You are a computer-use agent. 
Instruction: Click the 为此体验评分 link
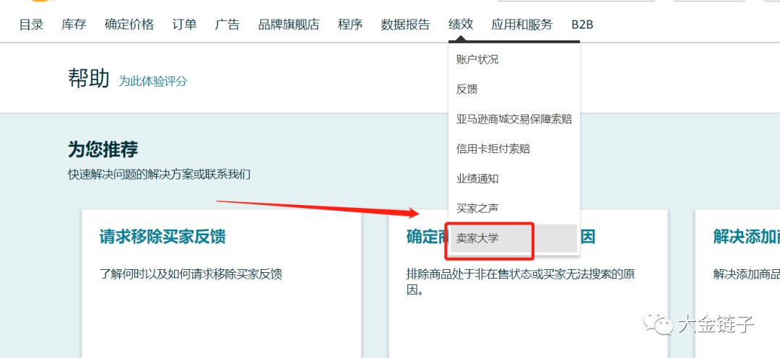pos(152,82)
